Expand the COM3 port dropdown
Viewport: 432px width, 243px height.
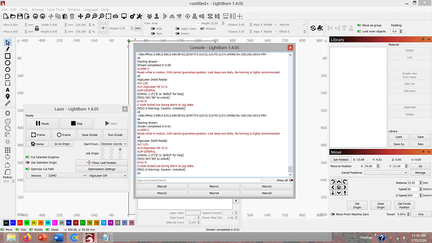[67, 175]
